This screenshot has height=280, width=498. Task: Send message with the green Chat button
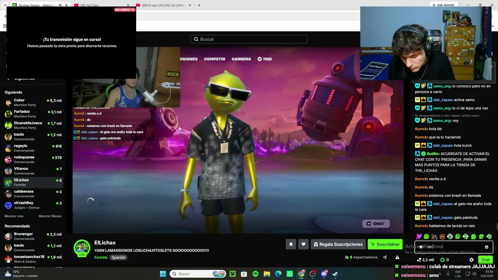(486, 260)
